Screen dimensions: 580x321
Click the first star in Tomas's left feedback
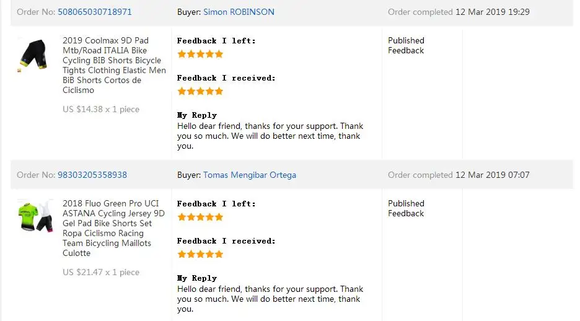click(x=182, y=217)
